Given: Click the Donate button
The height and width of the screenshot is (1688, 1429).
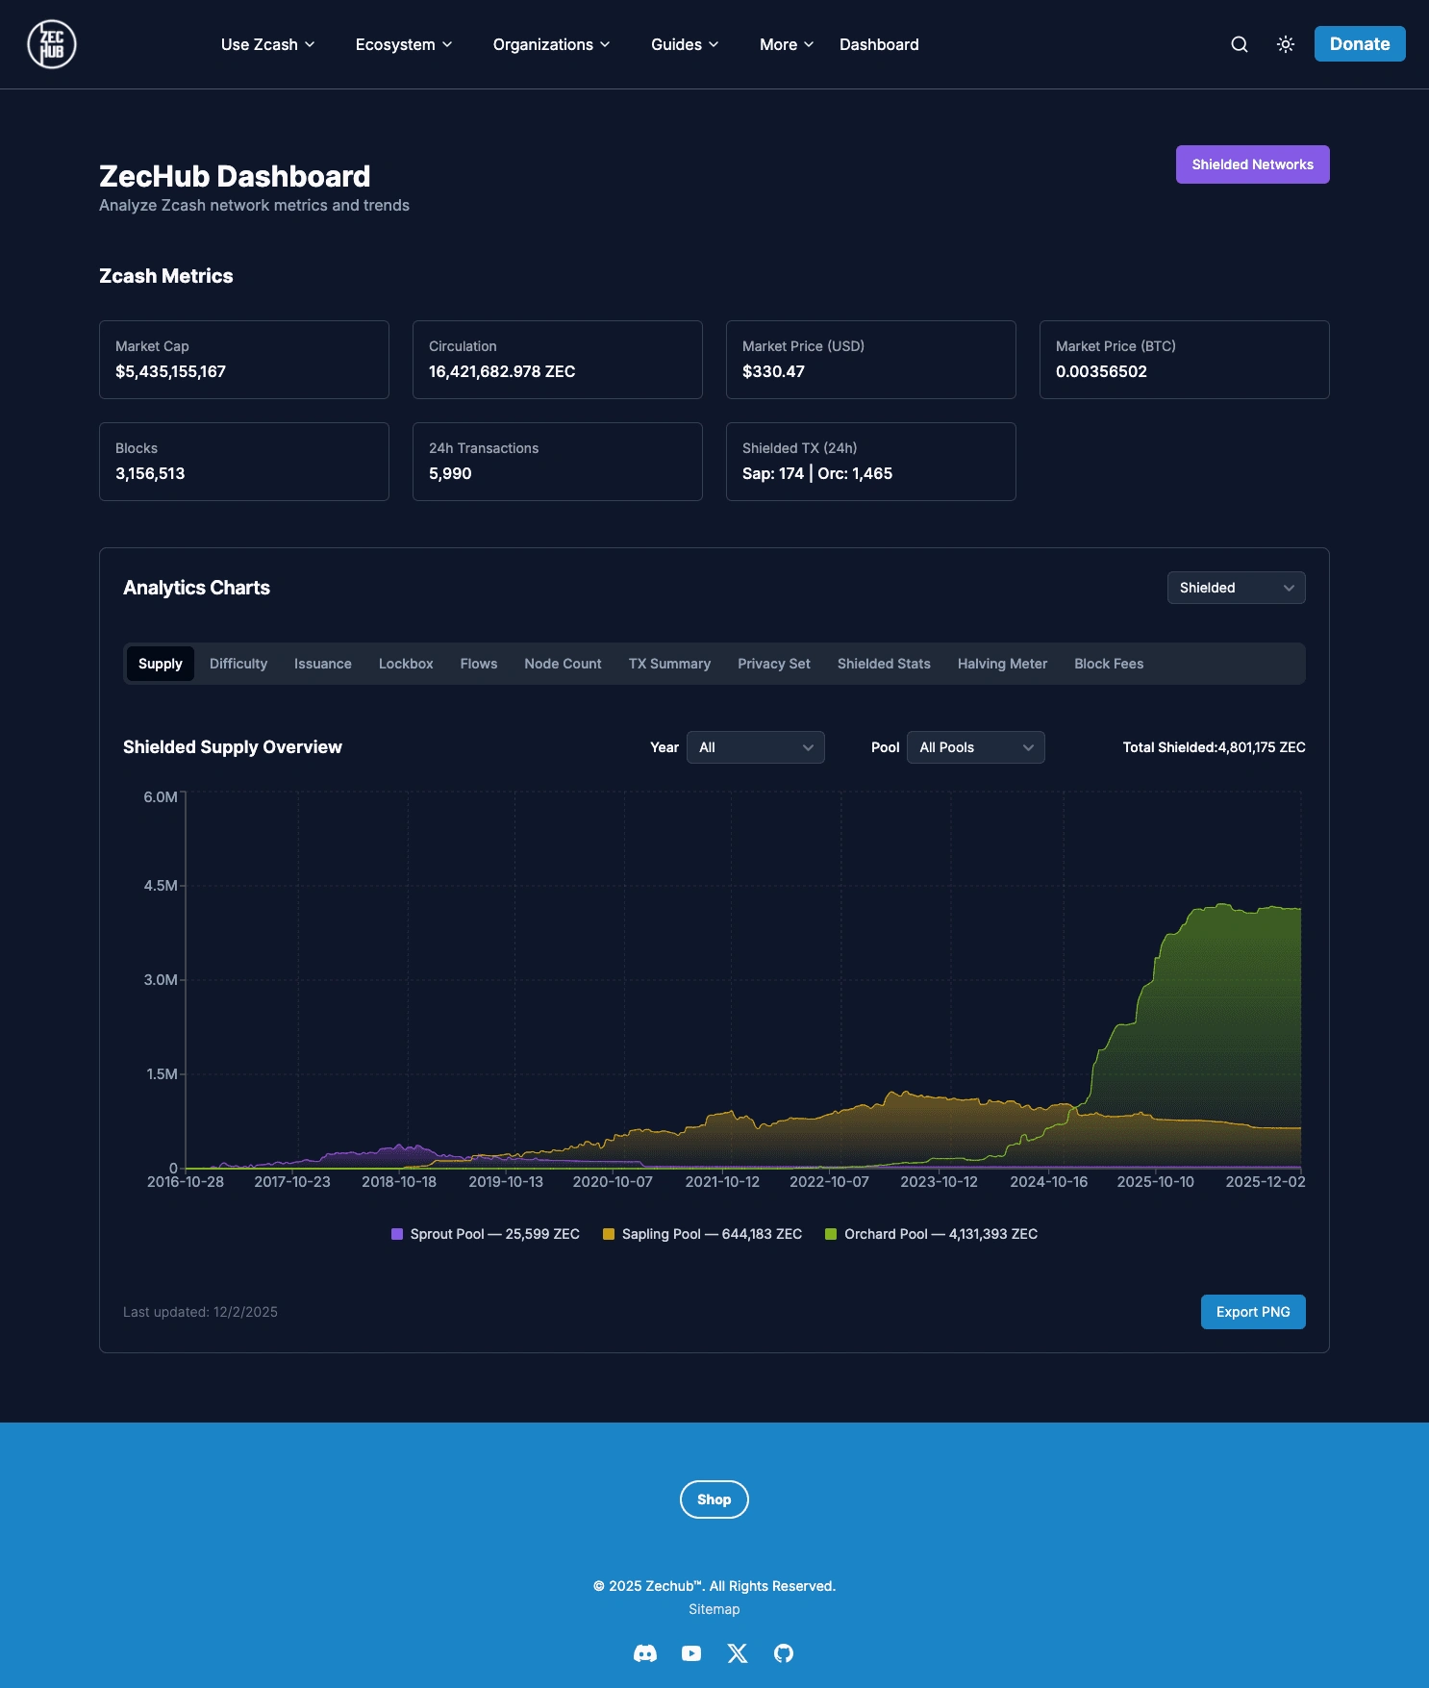Looking at the screenshot, I should 1360,44.
